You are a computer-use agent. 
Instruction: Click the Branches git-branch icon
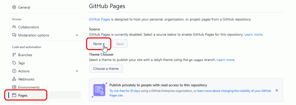point(14,55)
